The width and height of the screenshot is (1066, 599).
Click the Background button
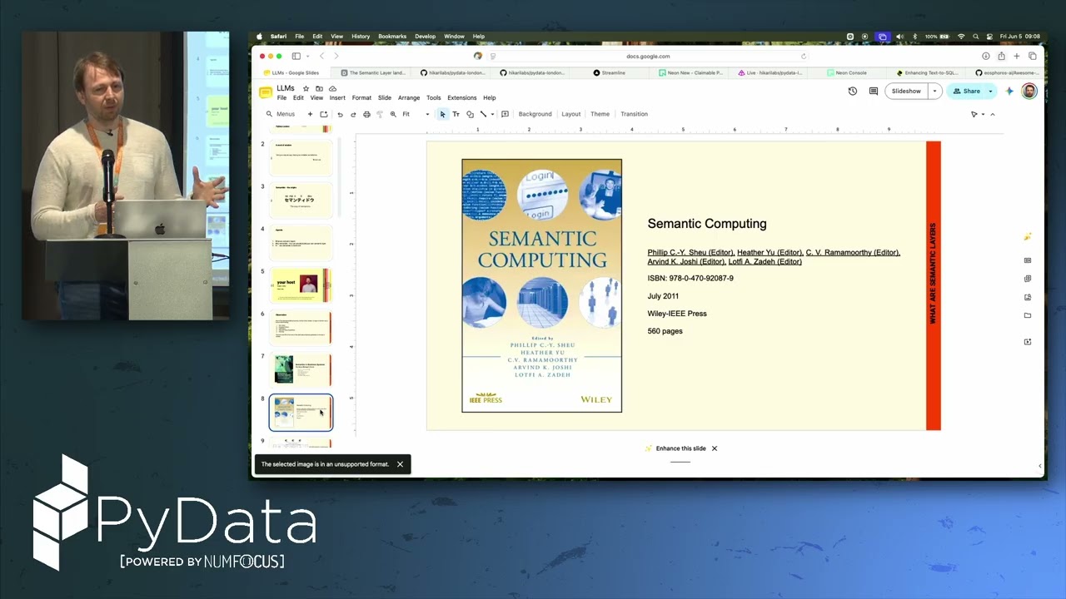tap(535, 114)
